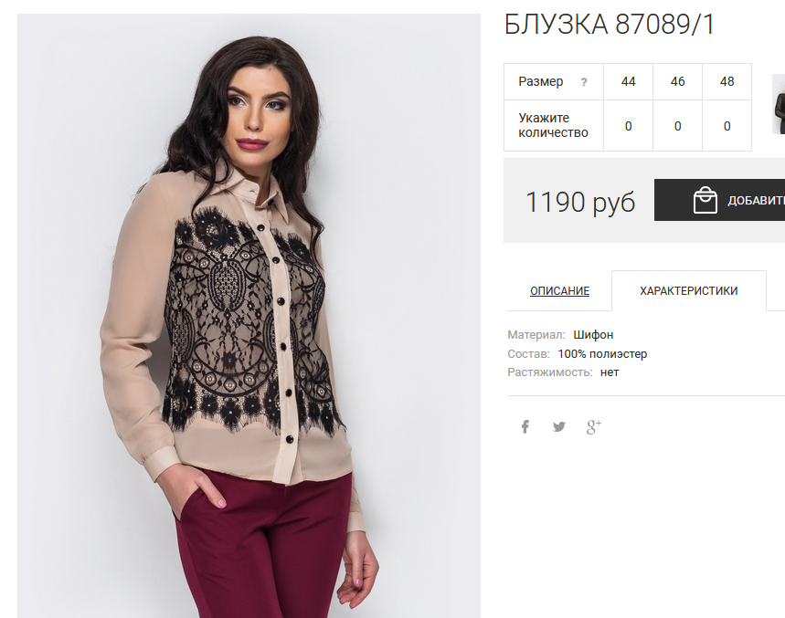Viewport: 785px width, 618px height.
Task: Share the blouse on Twitter
Action: point(559,427)
